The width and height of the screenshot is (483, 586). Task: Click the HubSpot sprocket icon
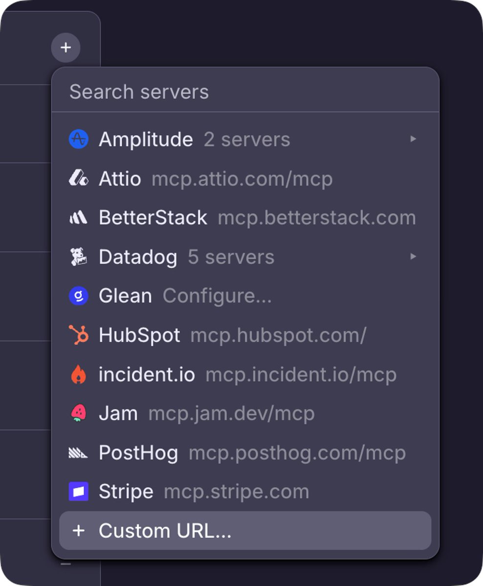coord(78,335)
